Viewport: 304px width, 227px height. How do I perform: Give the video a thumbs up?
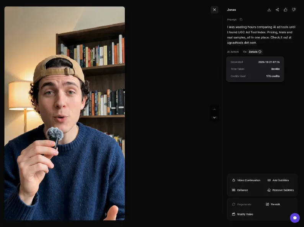pyautogui.click(x=285, y=10)
